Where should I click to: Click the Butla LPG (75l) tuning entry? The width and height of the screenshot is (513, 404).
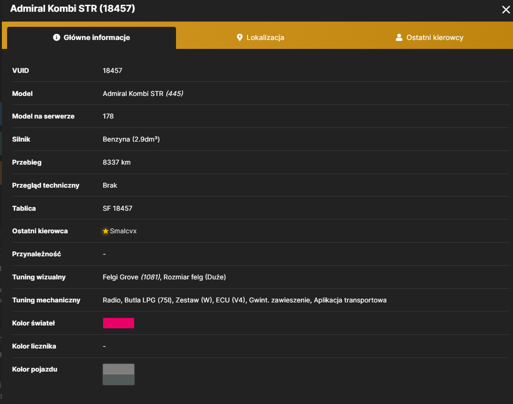pyautogui.click(x=148, y=300)
